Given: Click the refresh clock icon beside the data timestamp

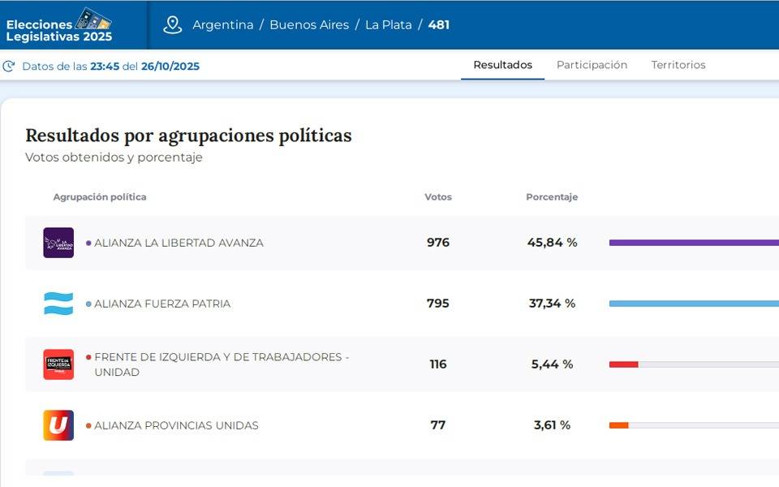Looking at the screenshot, I should pos(9,67).
